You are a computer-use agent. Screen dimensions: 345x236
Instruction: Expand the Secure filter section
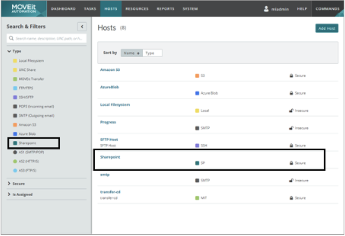click(16, 184)
